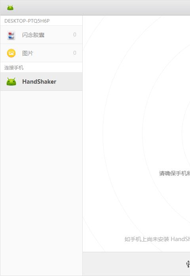This screenshot has height=276, width=190.
Task: Click the 连接手机 section header
Action: 14,67
